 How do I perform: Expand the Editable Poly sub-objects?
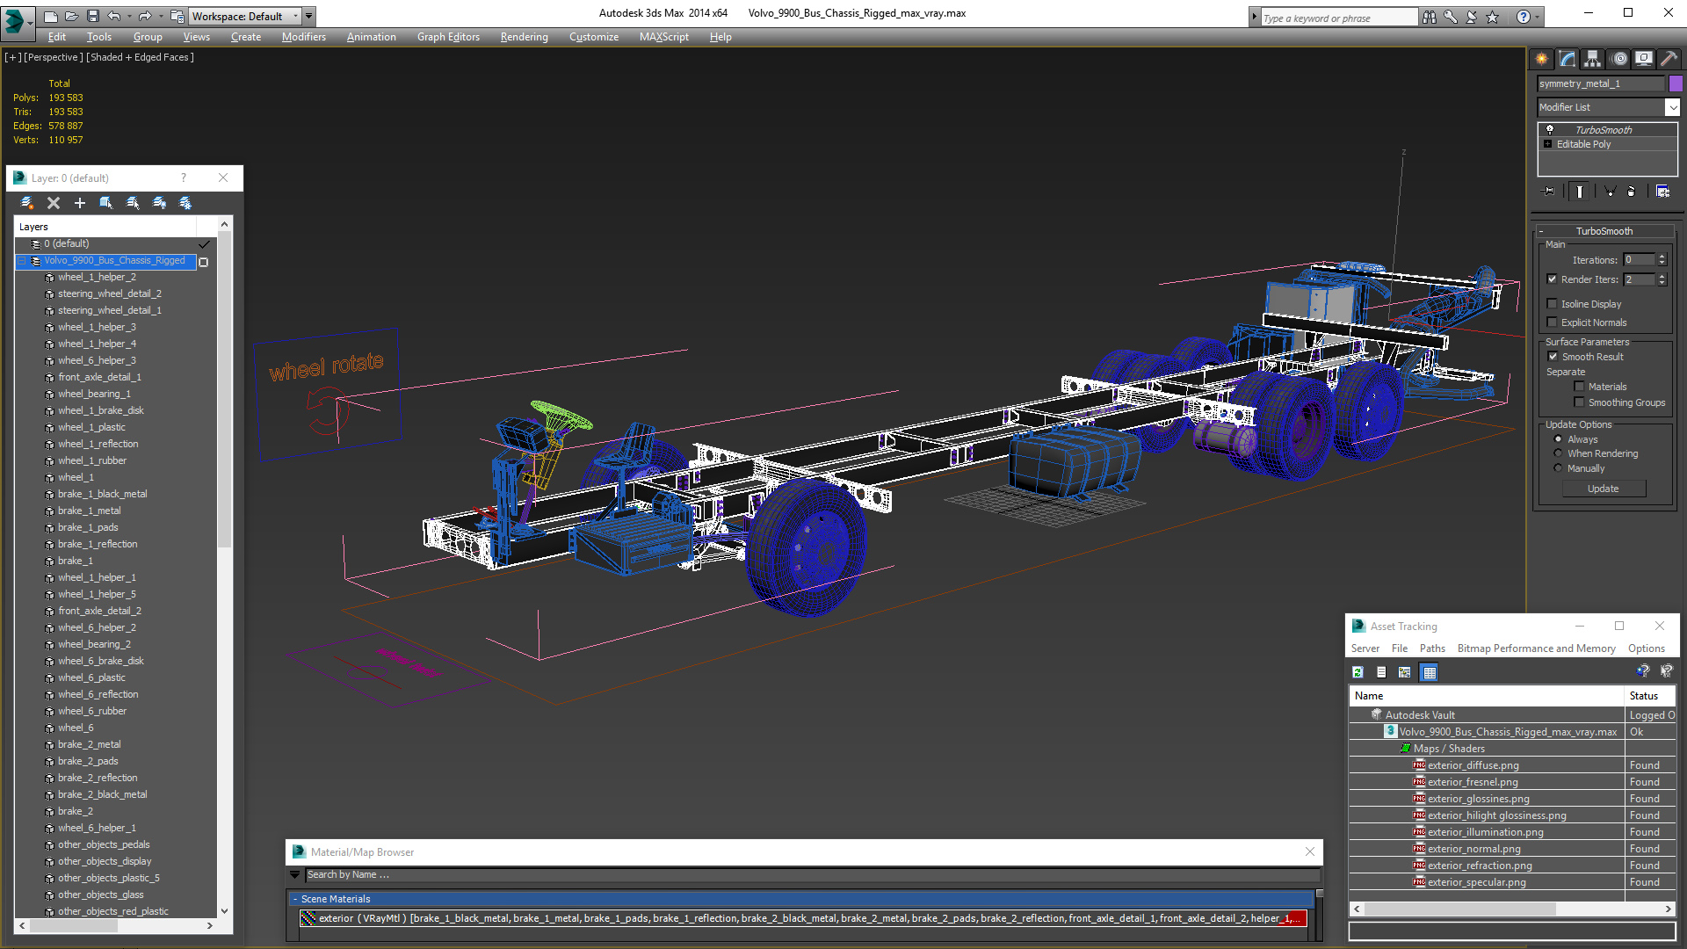click(x=1548, y=144)
